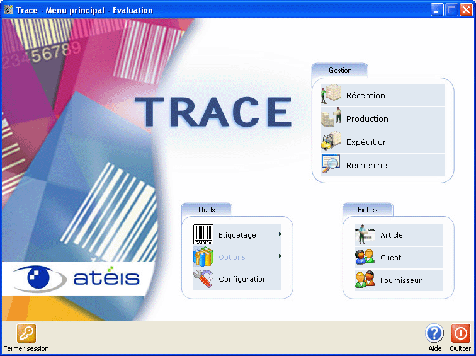The height and width of the screenshot is (356, 476).
Task: Open the Configuration wrench and gear icon
Action: [203, 279]
